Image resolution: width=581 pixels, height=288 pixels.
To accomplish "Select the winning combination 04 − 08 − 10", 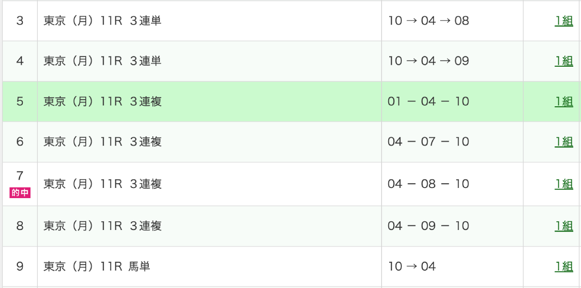I will (x=428, y=184).
